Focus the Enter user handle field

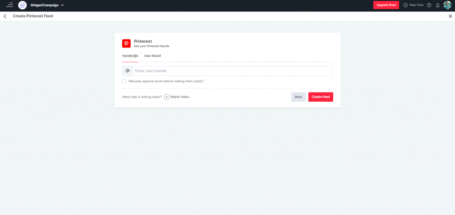click(233, 71)
